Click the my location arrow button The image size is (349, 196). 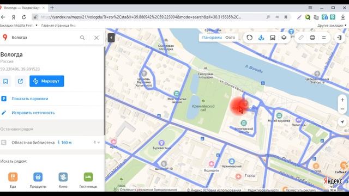coord(342,122)
